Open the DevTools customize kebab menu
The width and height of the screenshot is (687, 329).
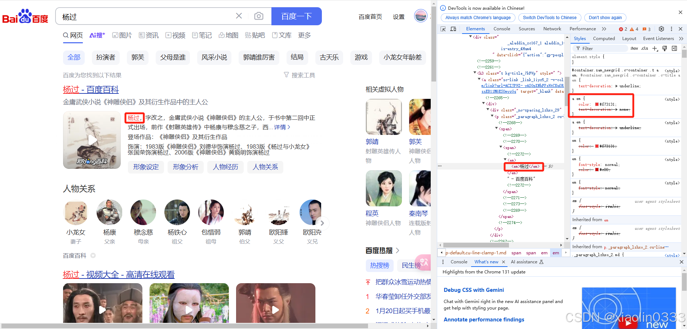(x=671, y=29)
